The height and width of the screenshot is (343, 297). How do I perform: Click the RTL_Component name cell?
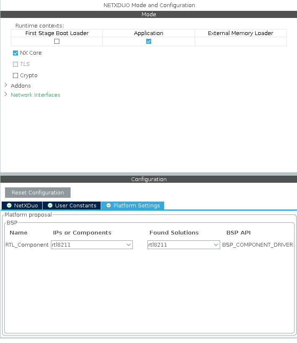[x=27, y=245]
